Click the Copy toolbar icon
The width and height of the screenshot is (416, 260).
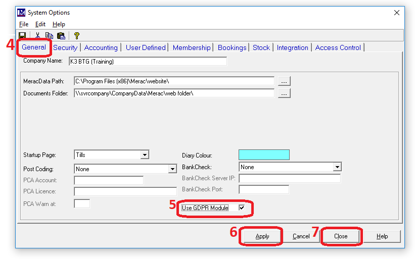49,35
